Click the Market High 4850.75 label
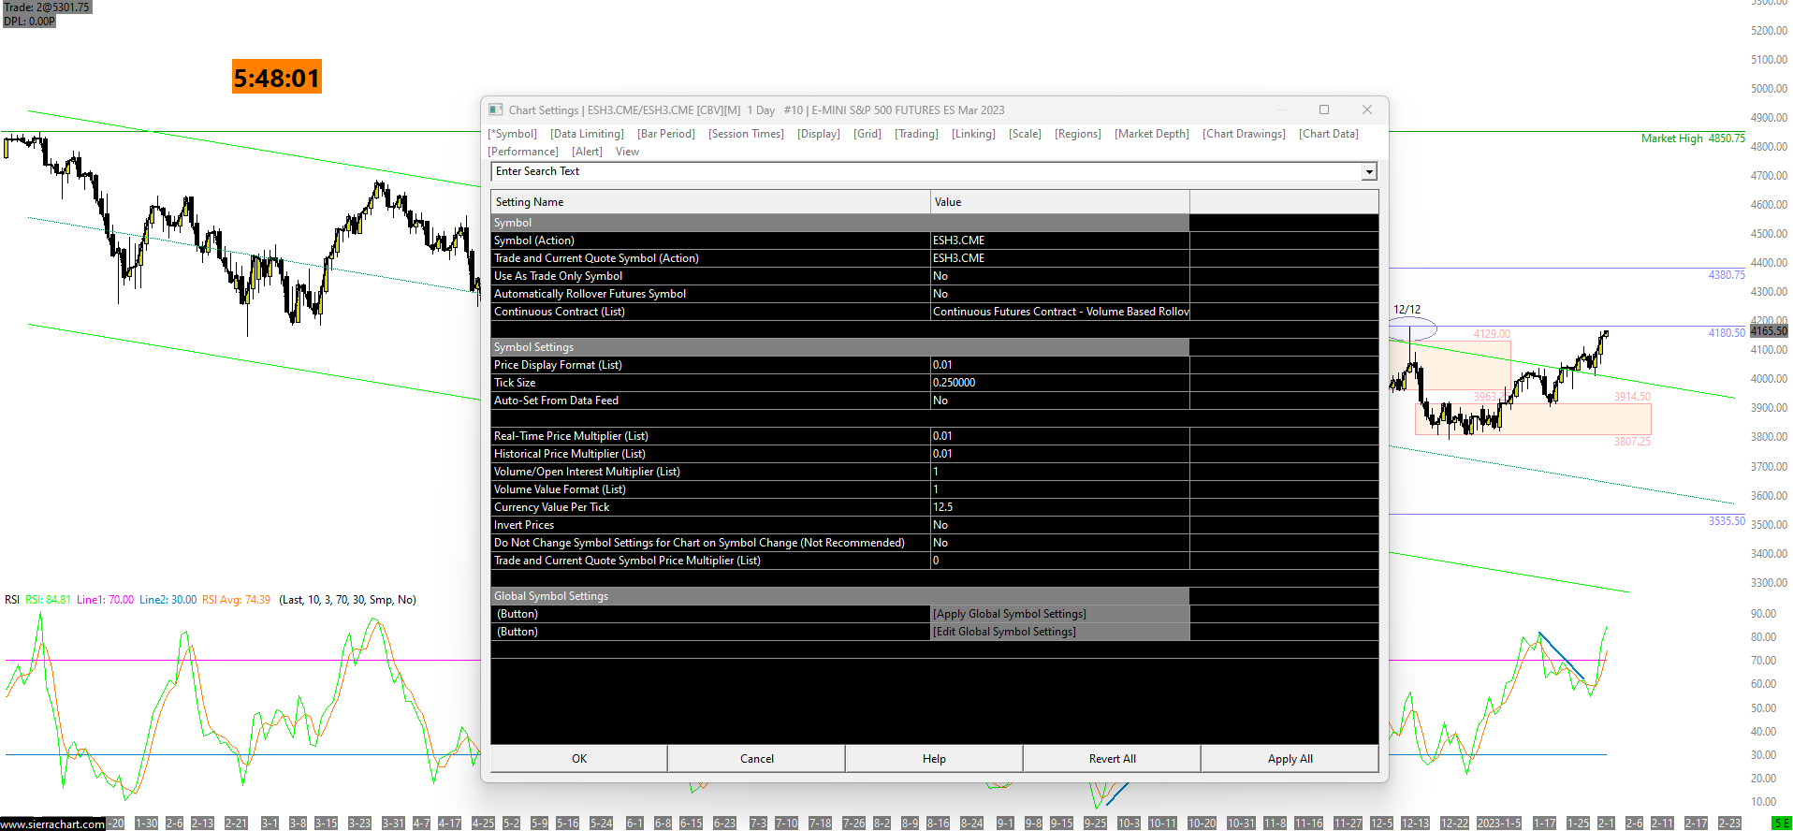 tap(1693, 138)
